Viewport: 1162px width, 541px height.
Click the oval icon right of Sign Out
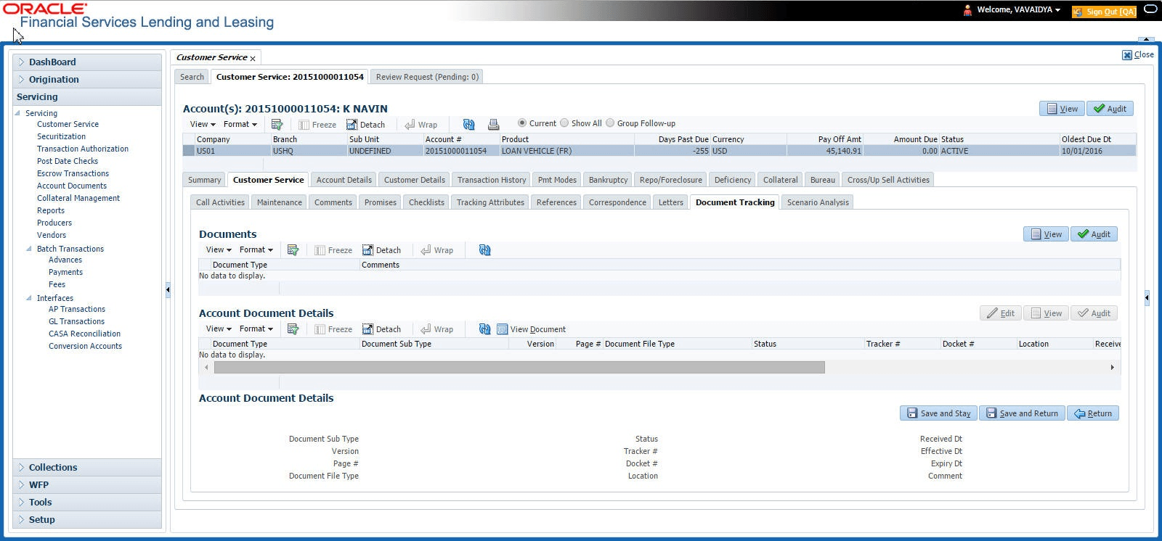click(x=1150, y=9)
